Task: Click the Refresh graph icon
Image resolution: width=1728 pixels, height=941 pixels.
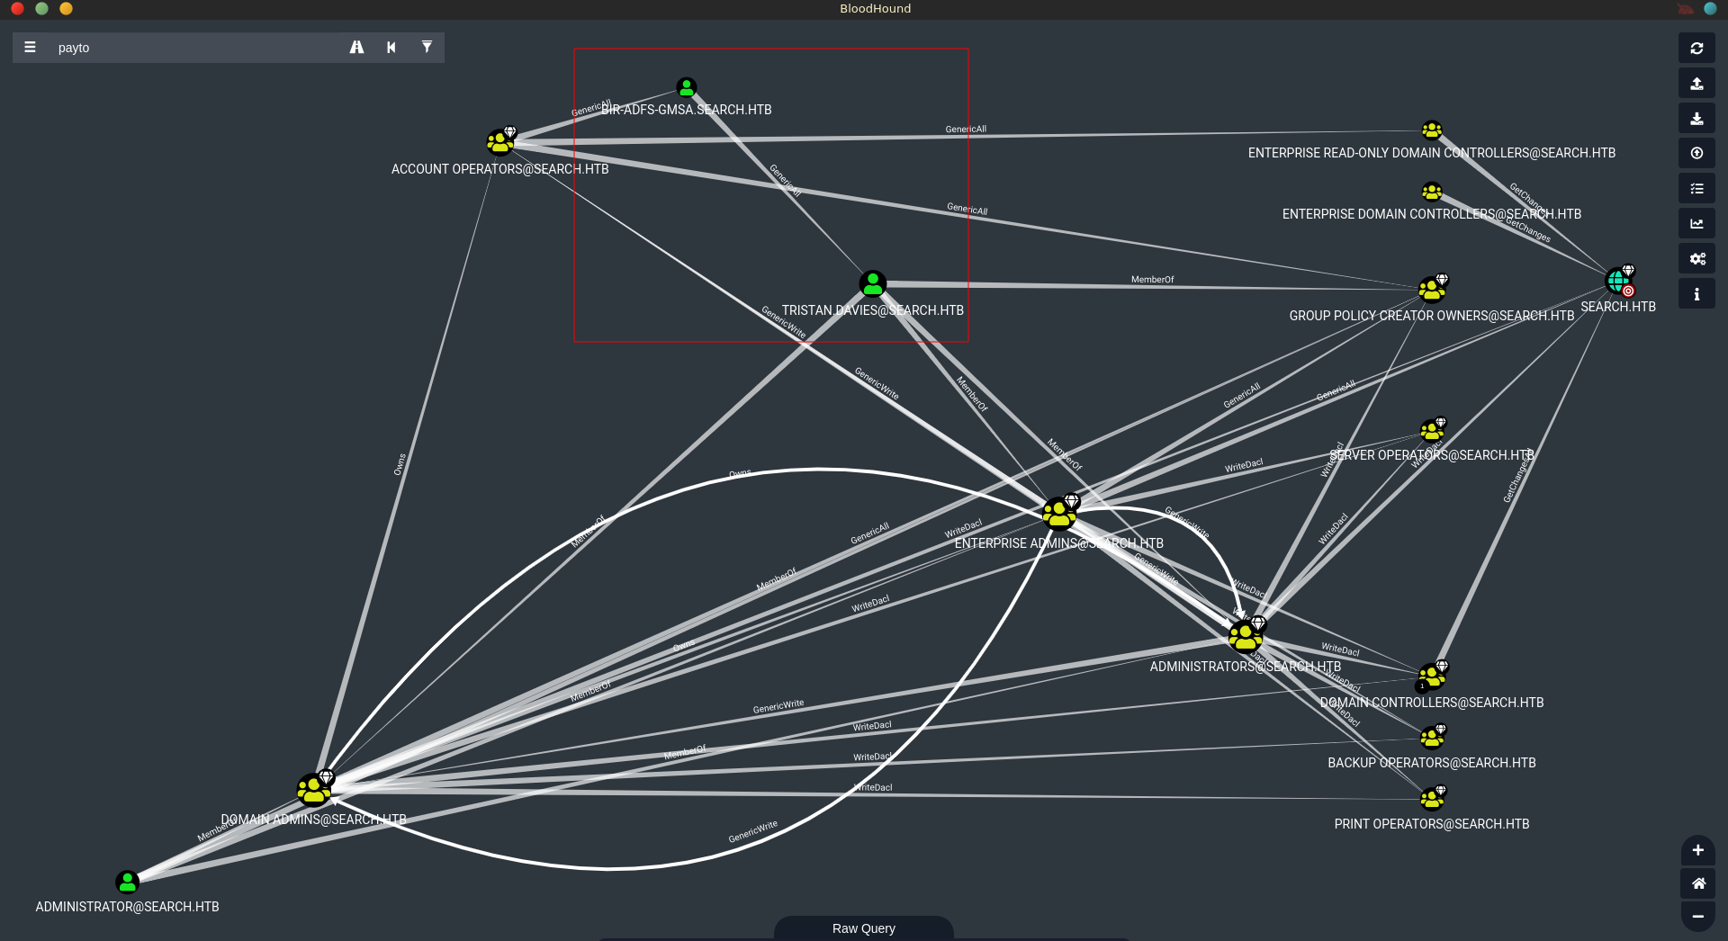Action: coord(1696,49)
